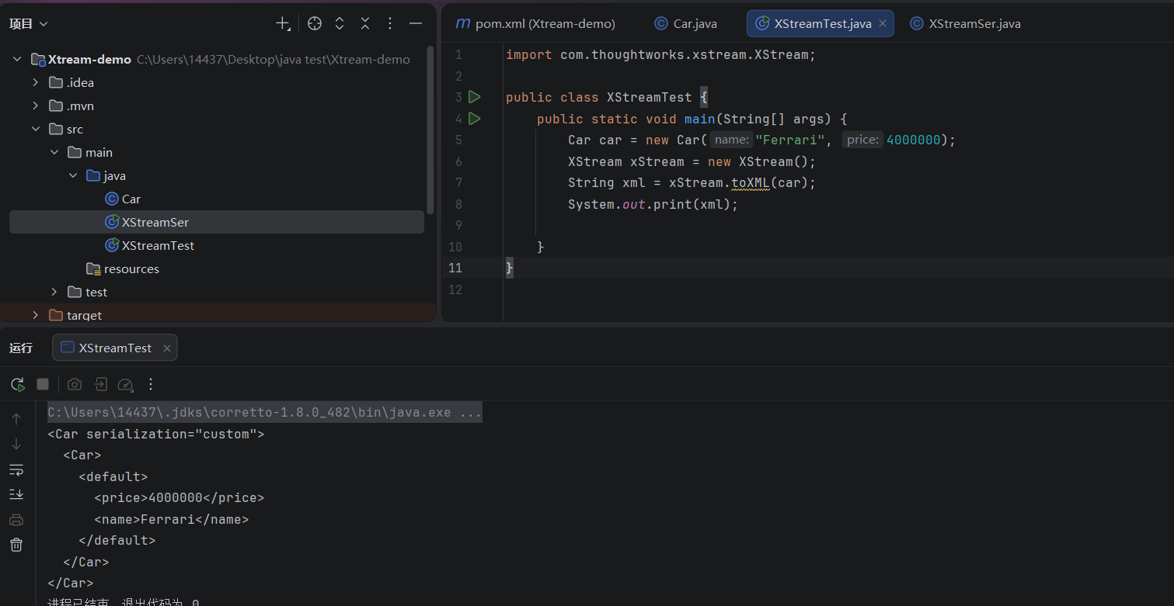Screen dimensions: 1174x606
Task: Expand the test folder
Action: coord(54,292)
